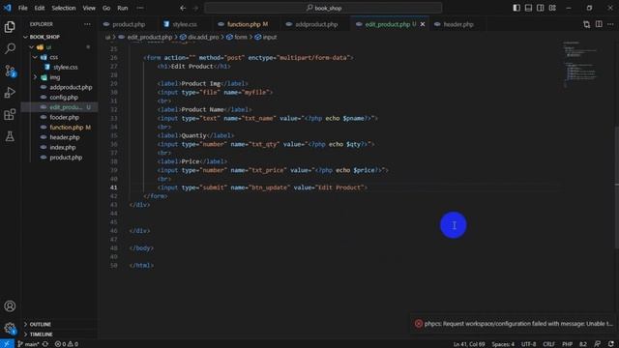
Task: Click the feedback icon in status bar
Action: pos(598,344)
